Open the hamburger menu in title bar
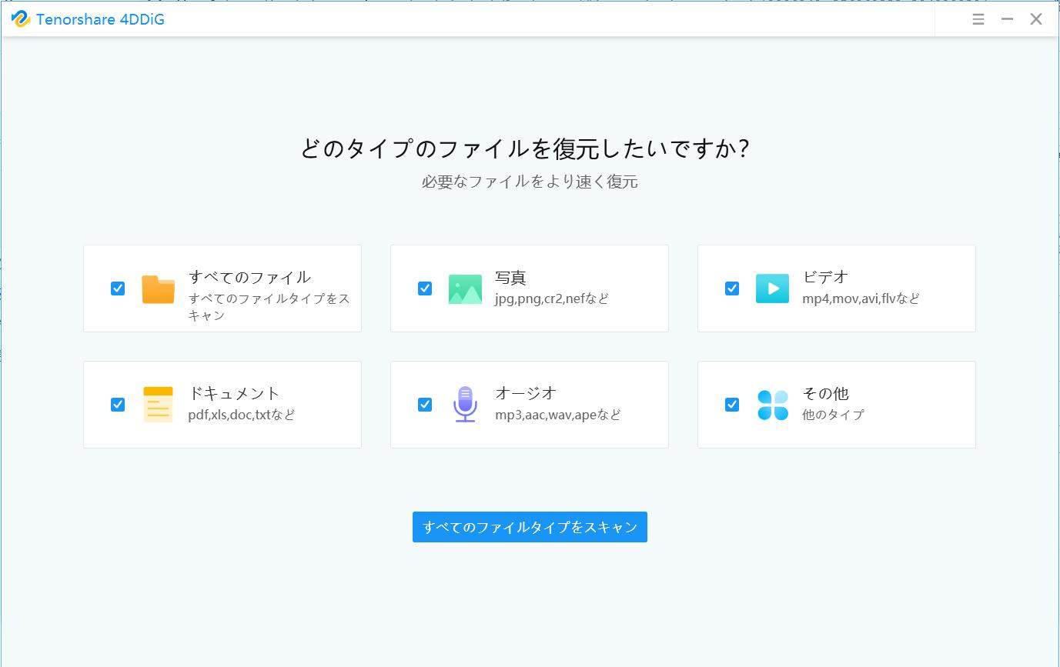The width and height of the screenshot is (1060, 667). [978, 19]
